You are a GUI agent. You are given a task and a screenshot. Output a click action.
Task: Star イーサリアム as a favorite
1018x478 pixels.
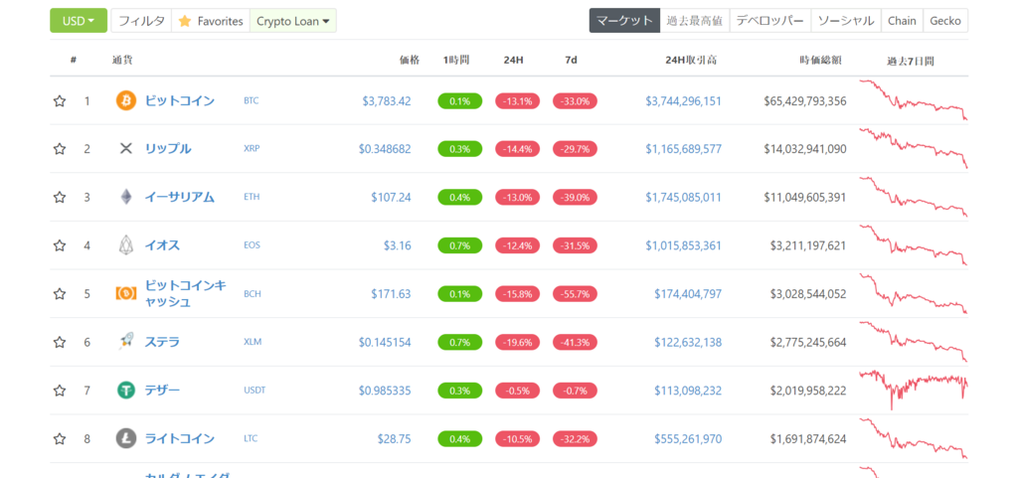pyautogui.click(x=59, y=197)
